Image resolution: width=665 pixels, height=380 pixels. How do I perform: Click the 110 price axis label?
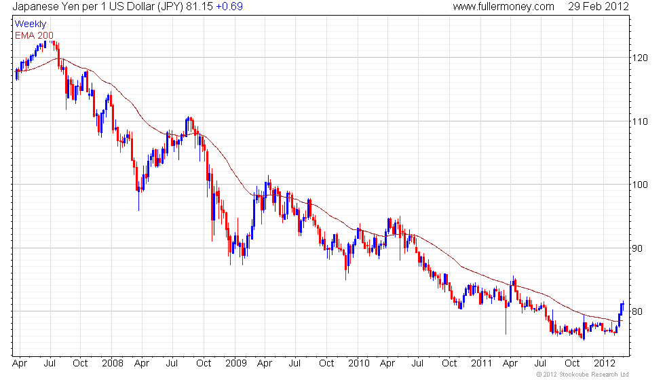639,121
